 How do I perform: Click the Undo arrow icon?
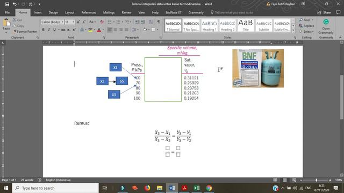tap(15, 4)
